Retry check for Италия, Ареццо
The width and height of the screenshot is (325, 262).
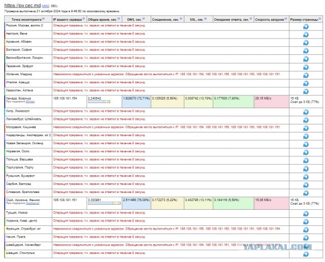coord(306,83)
